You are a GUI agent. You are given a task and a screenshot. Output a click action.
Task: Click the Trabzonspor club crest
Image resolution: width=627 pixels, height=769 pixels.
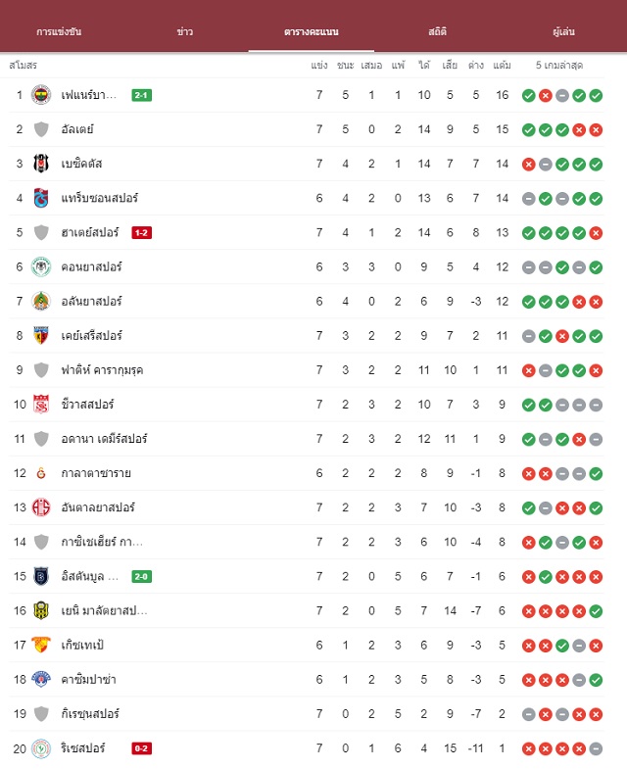pyautogui.click(x=41, y=198)
